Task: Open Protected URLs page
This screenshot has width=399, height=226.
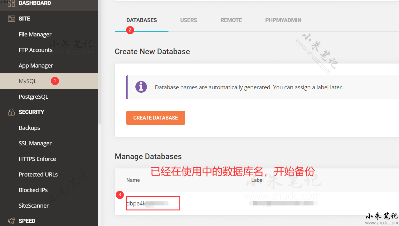Action: (38, 175)
